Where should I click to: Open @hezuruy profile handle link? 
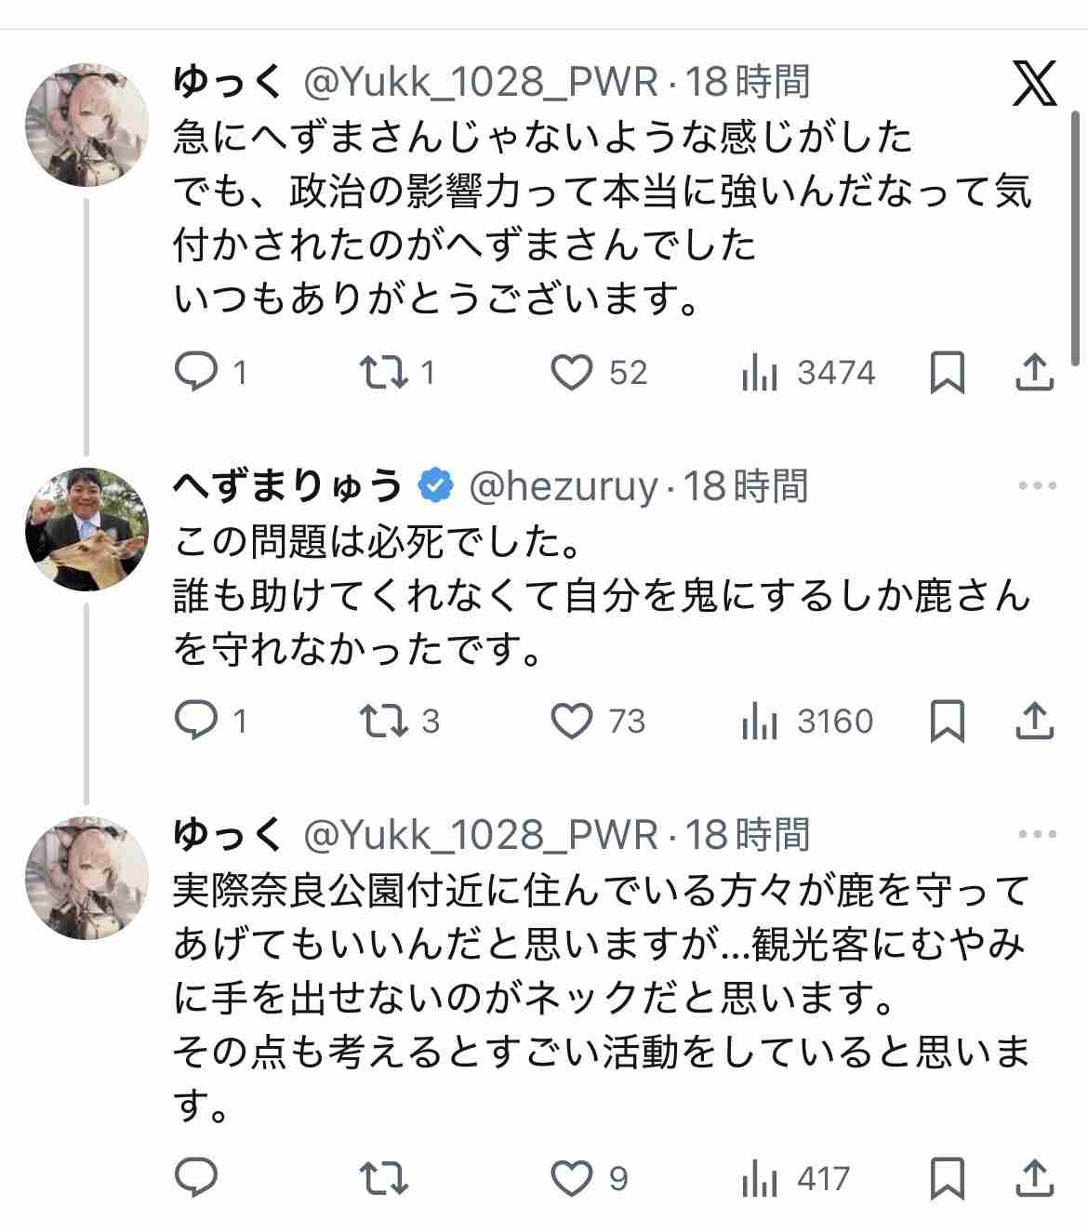pyautogui.click(x=564, y=486)
